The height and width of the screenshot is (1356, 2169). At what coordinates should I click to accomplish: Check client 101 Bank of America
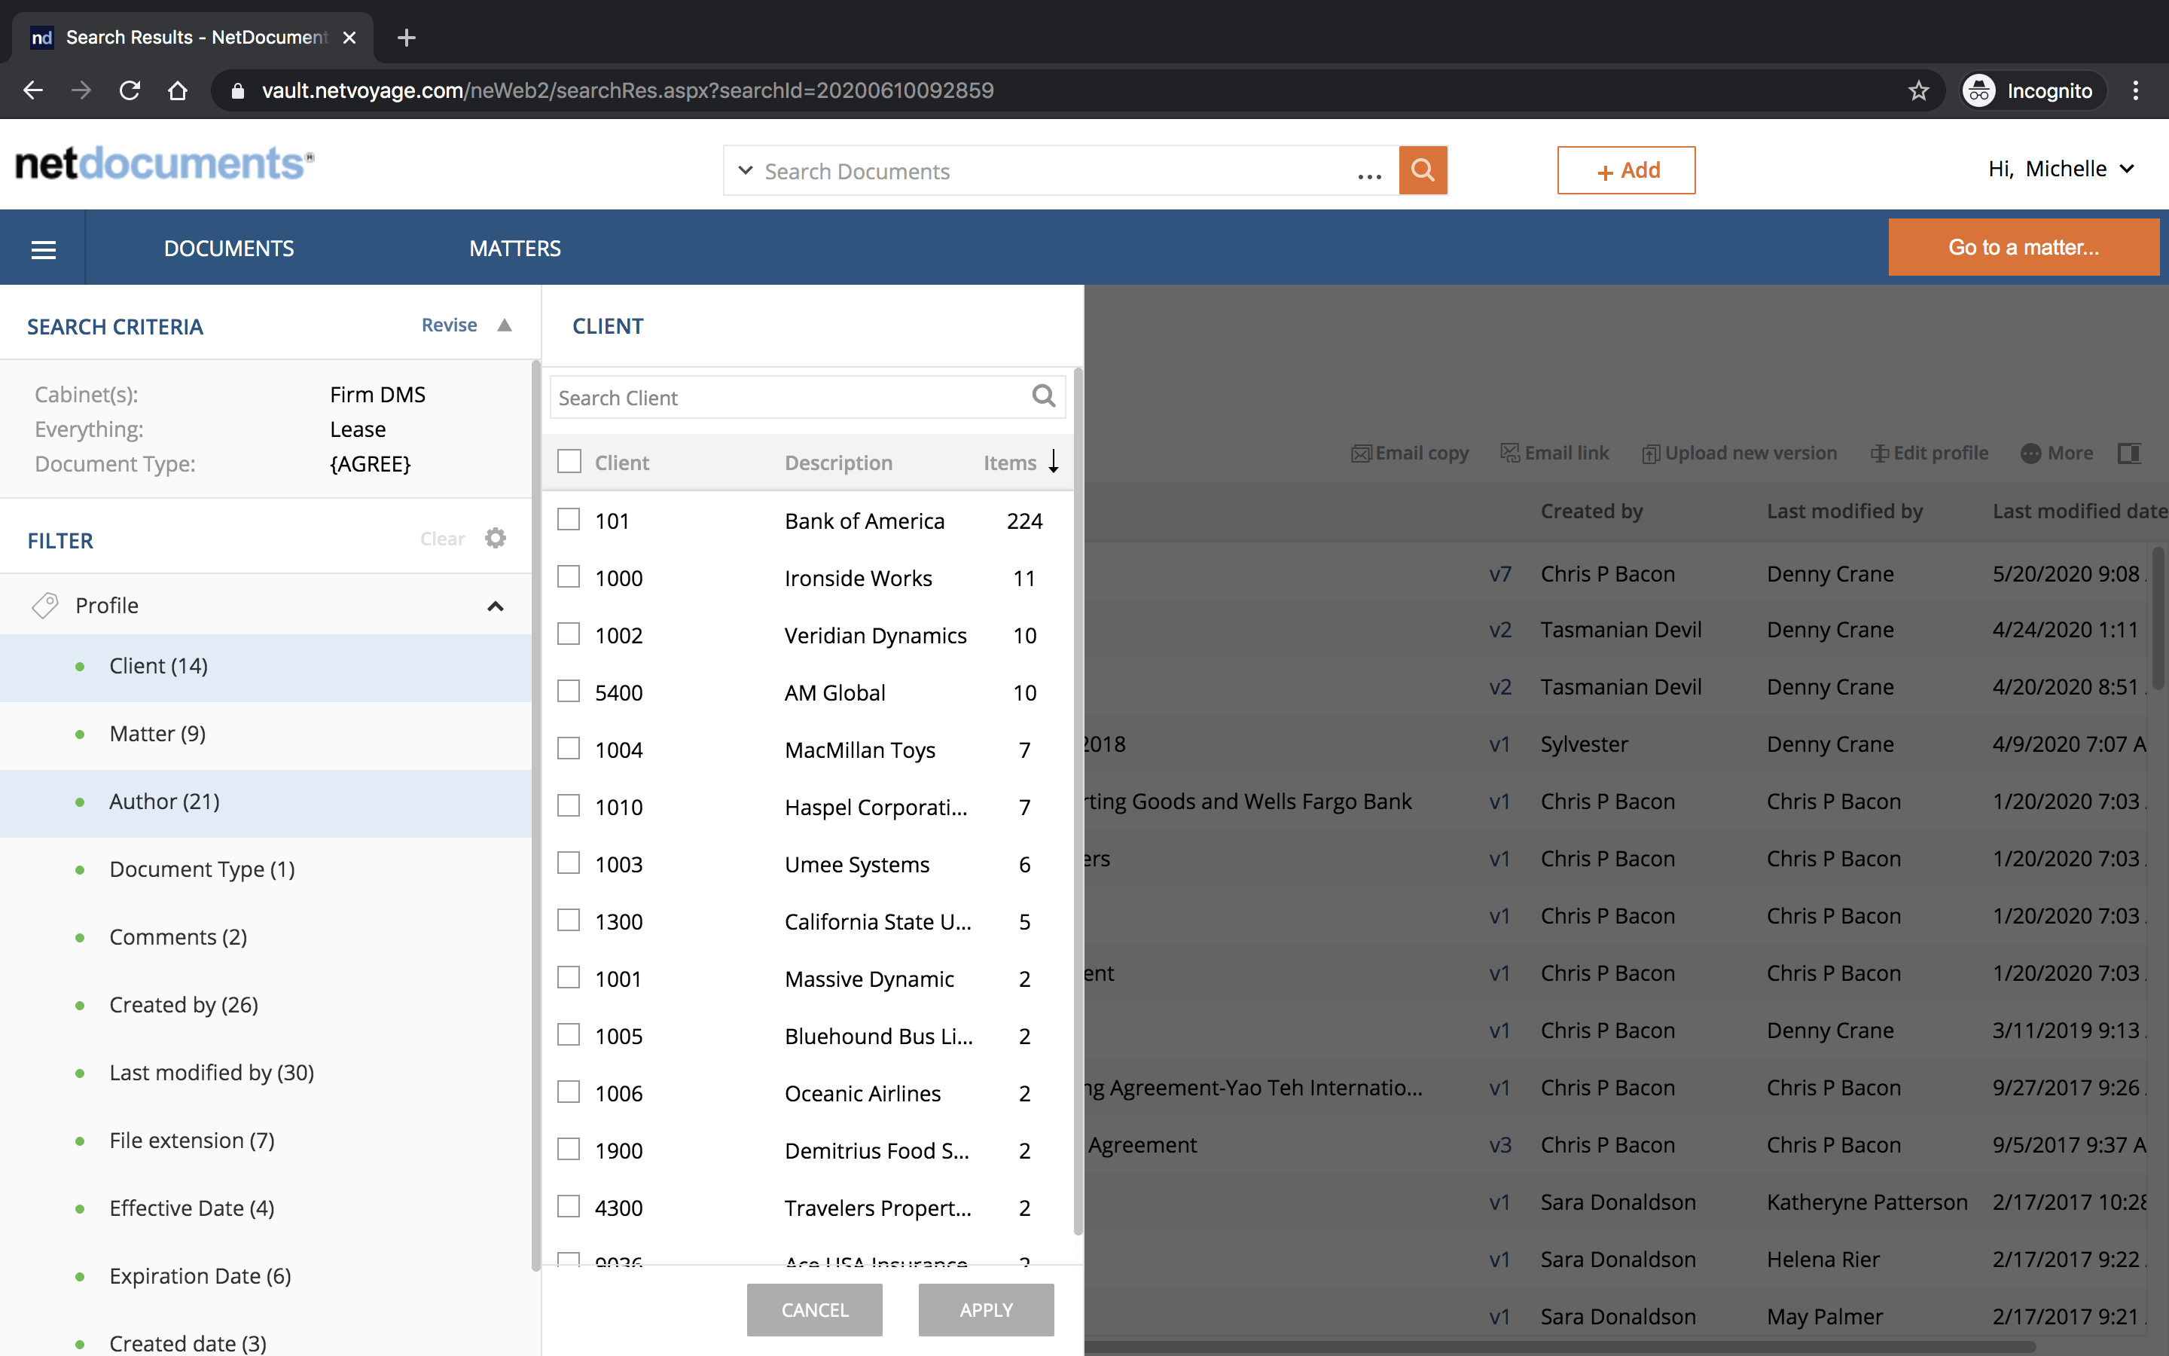click(x=569, y=519)
